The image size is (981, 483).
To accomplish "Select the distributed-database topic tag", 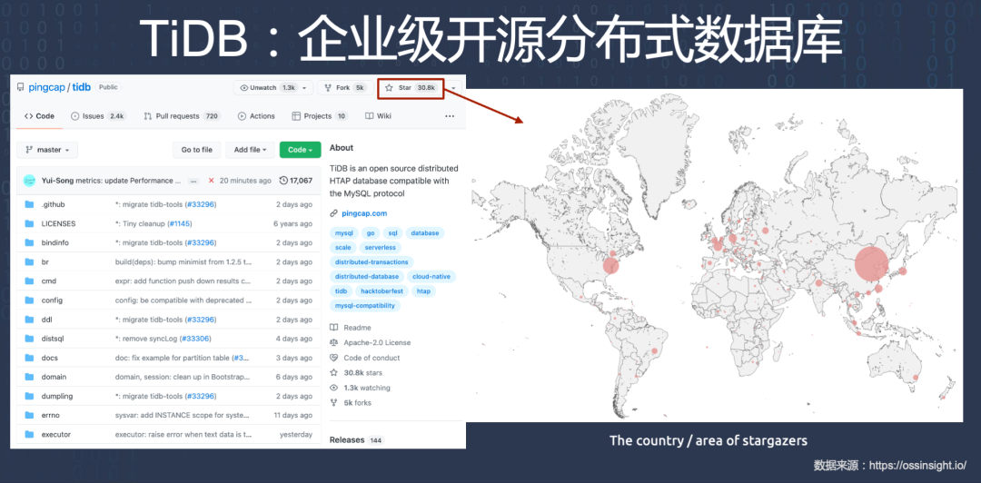I will click(x=367, y=277).
